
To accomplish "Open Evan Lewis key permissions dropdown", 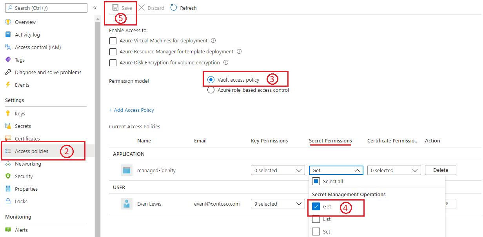I will click(278, 204).
